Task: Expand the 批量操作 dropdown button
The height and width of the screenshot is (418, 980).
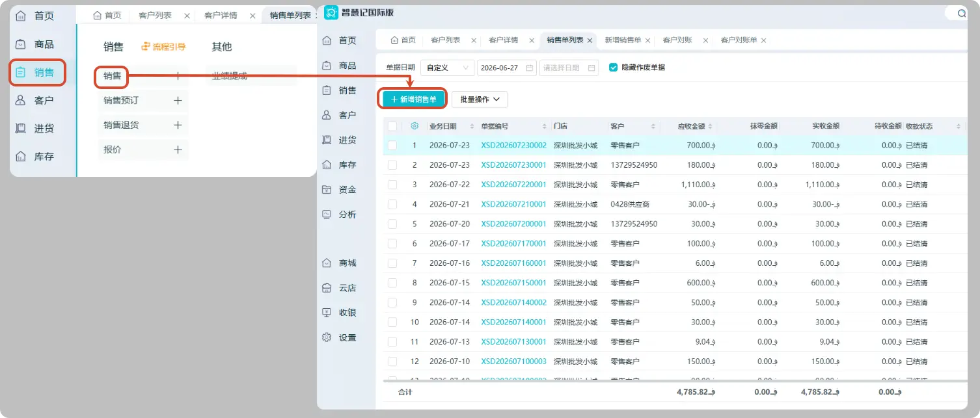Action: click(x=480, y=99)
